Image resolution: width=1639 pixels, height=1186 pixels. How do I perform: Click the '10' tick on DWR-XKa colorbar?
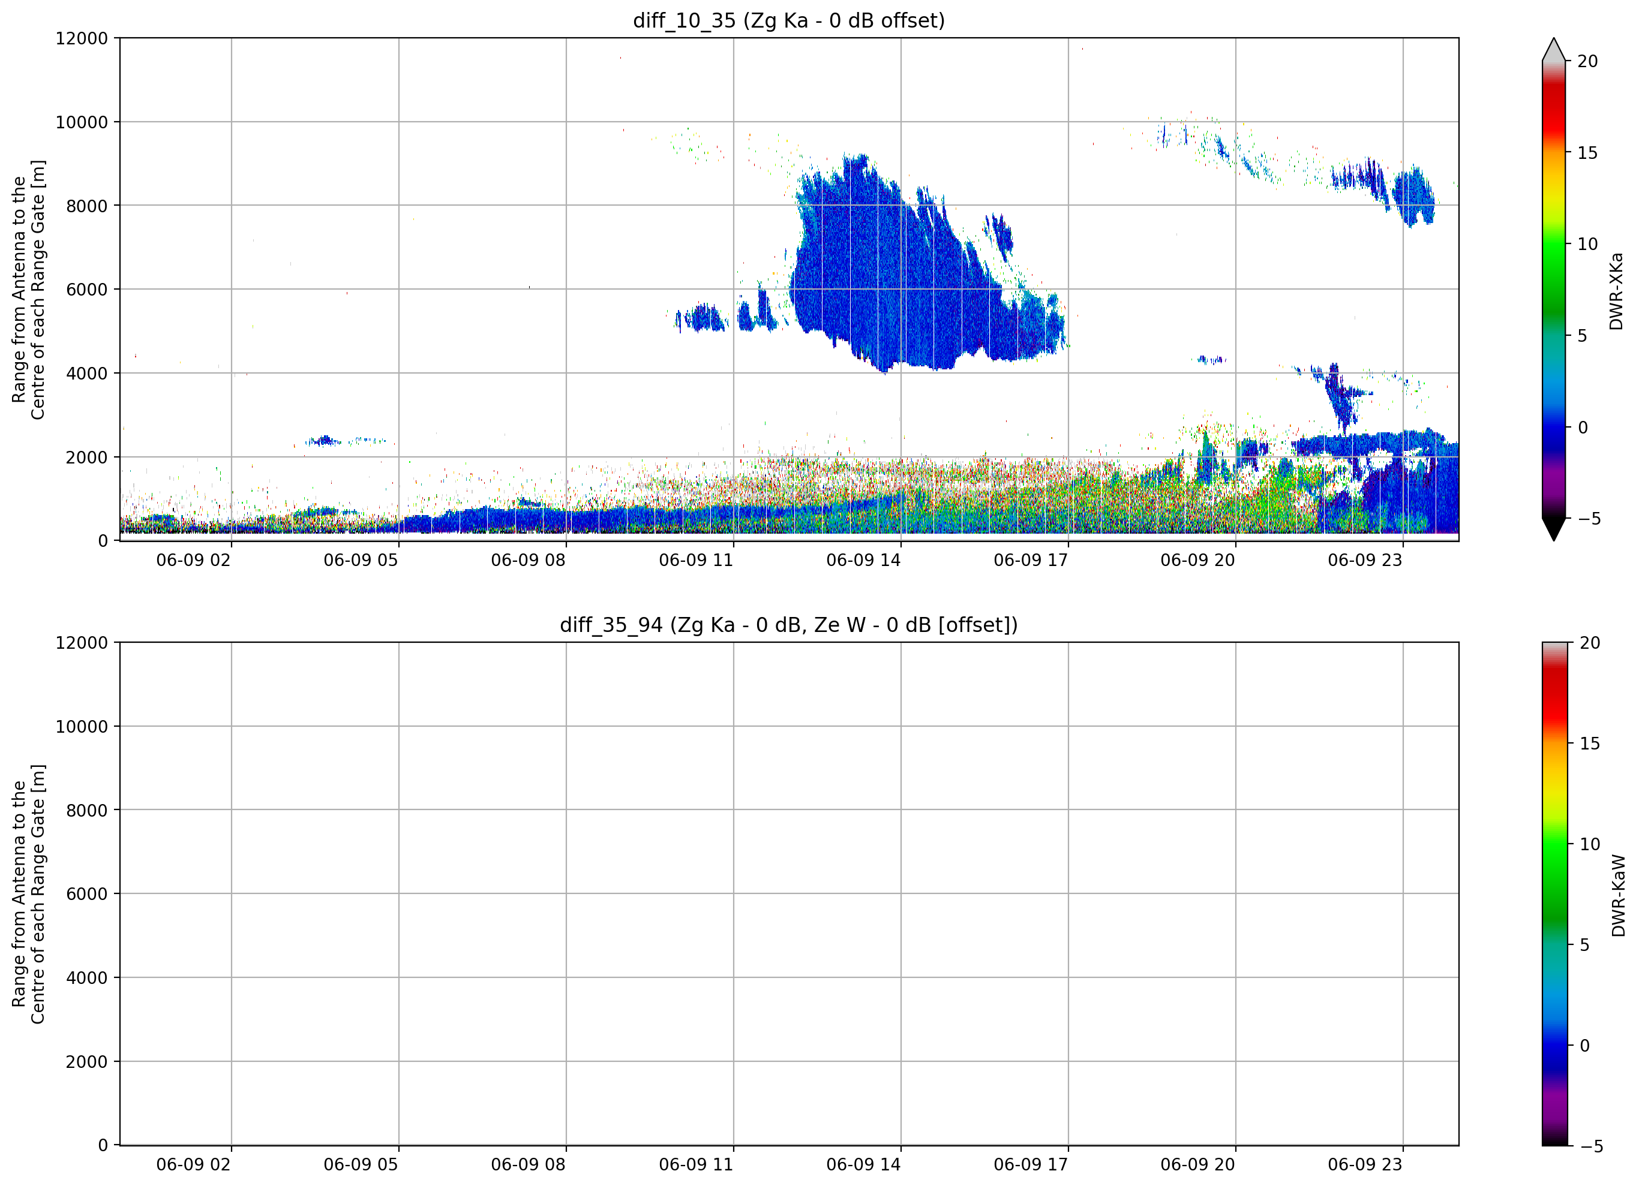point(1587,244)
